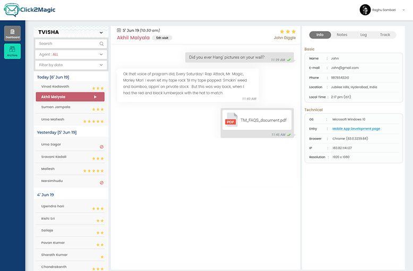
Task: Open the Archive sidebar icon
Action: 12,51
